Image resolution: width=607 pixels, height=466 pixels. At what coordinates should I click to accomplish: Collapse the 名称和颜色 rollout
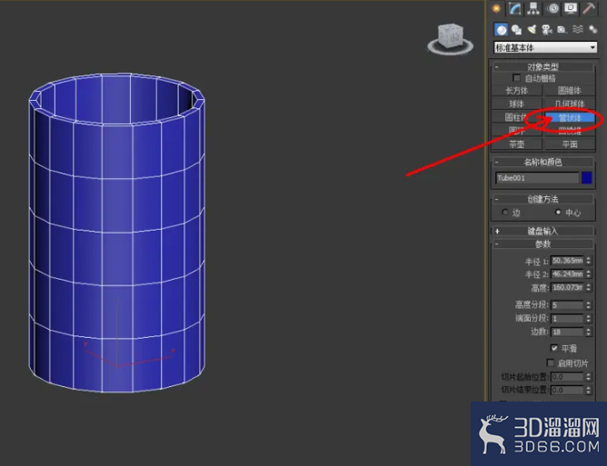point(542,163)
